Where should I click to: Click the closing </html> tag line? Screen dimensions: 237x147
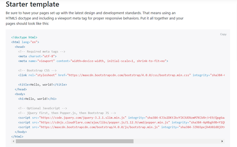17,136
